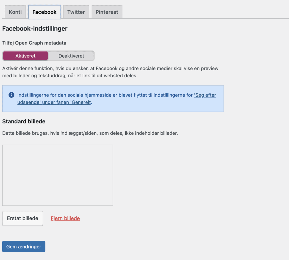Click the blue info icon in the notice
Screen dimensions: 289x260
[11, 95]
